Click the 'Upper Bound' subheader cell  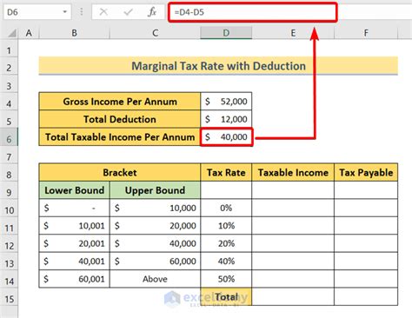pos(155,190)
